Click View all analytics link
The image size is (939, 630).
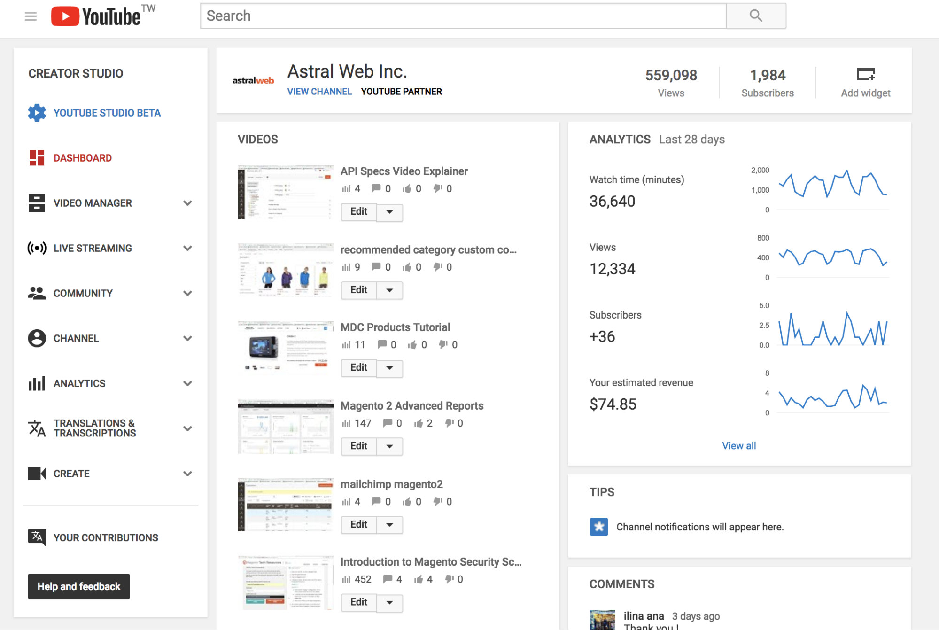click(x=739, y=446)
